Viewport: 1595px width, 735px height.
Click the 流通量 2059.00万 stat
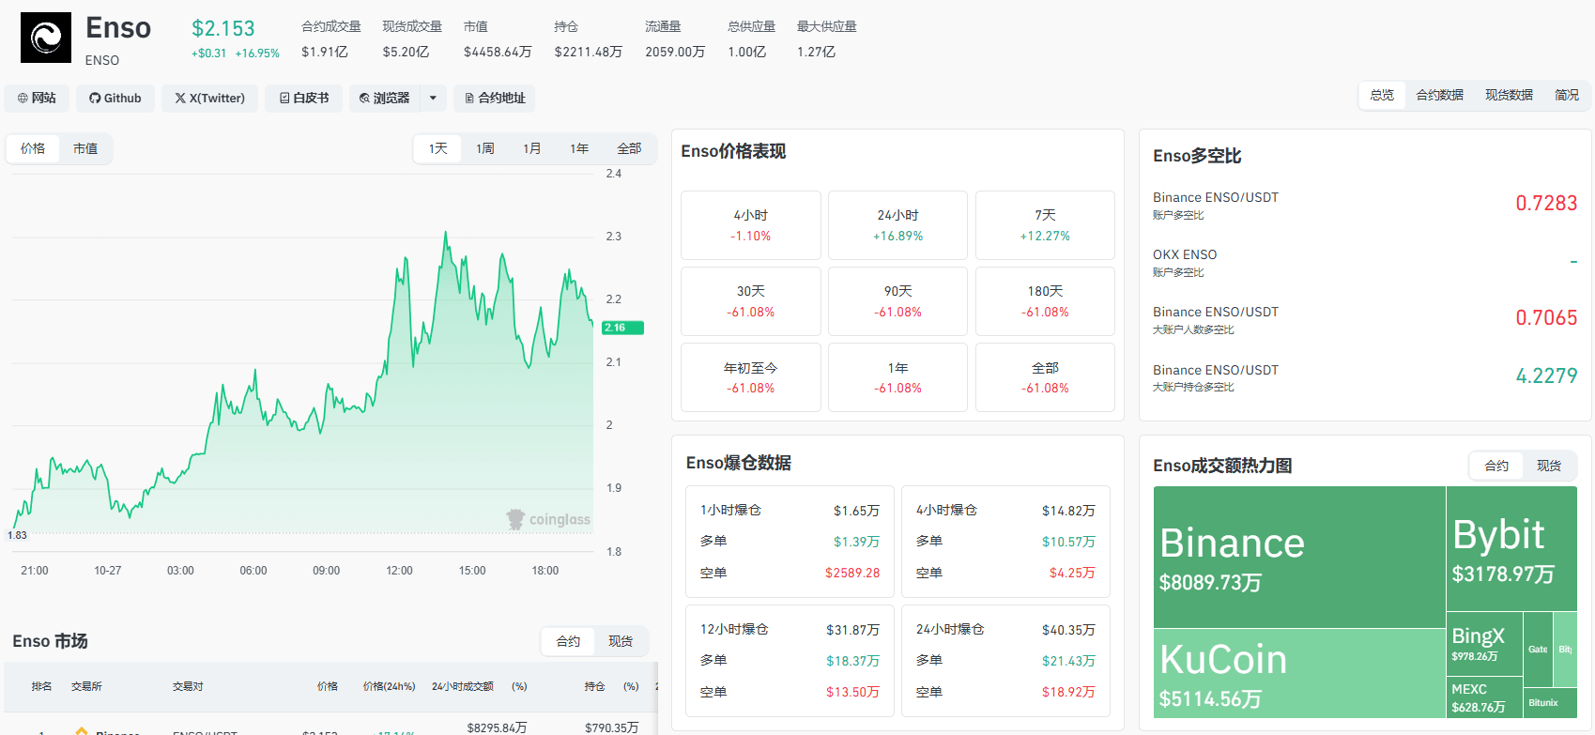point(675,39)
